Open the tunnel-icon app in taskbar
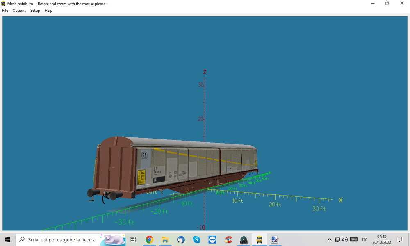 [244, 239]
